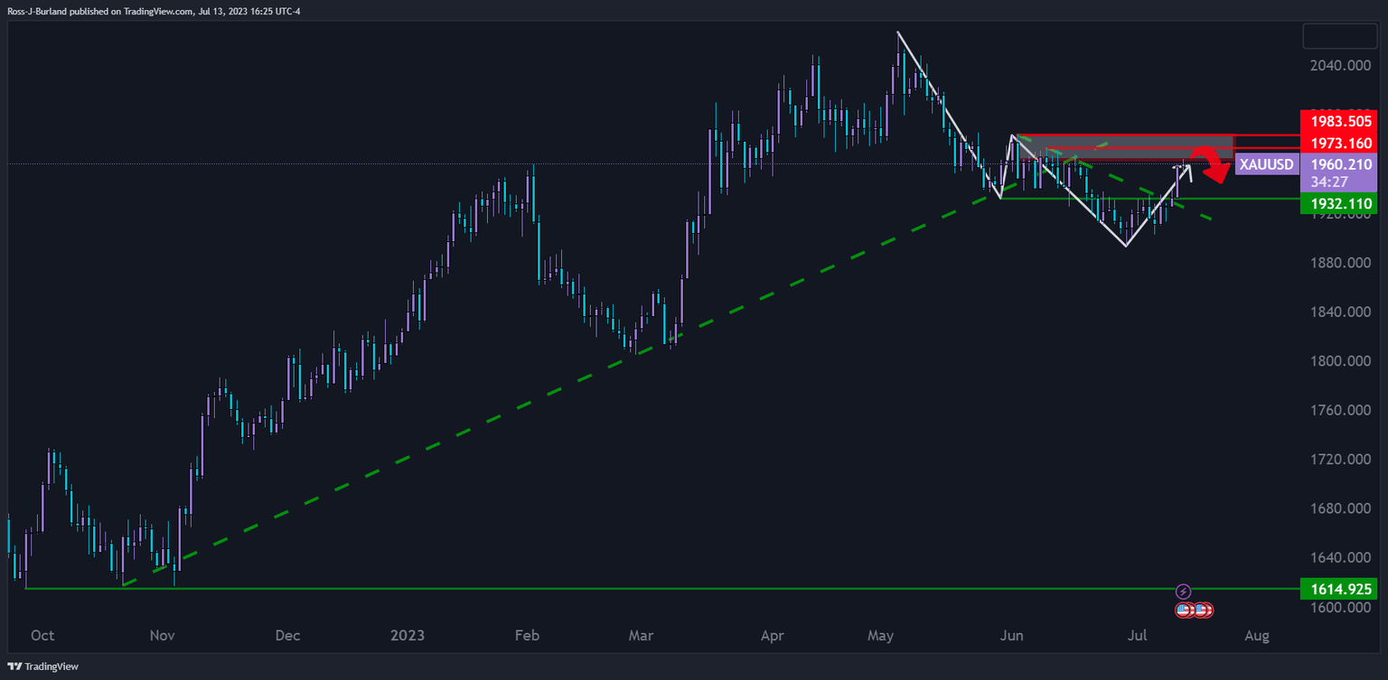Image resolution: width=1388 pixels, height=680 pixels.
Task: Click the Nov label on the time axis
Action: coord(162,636)
